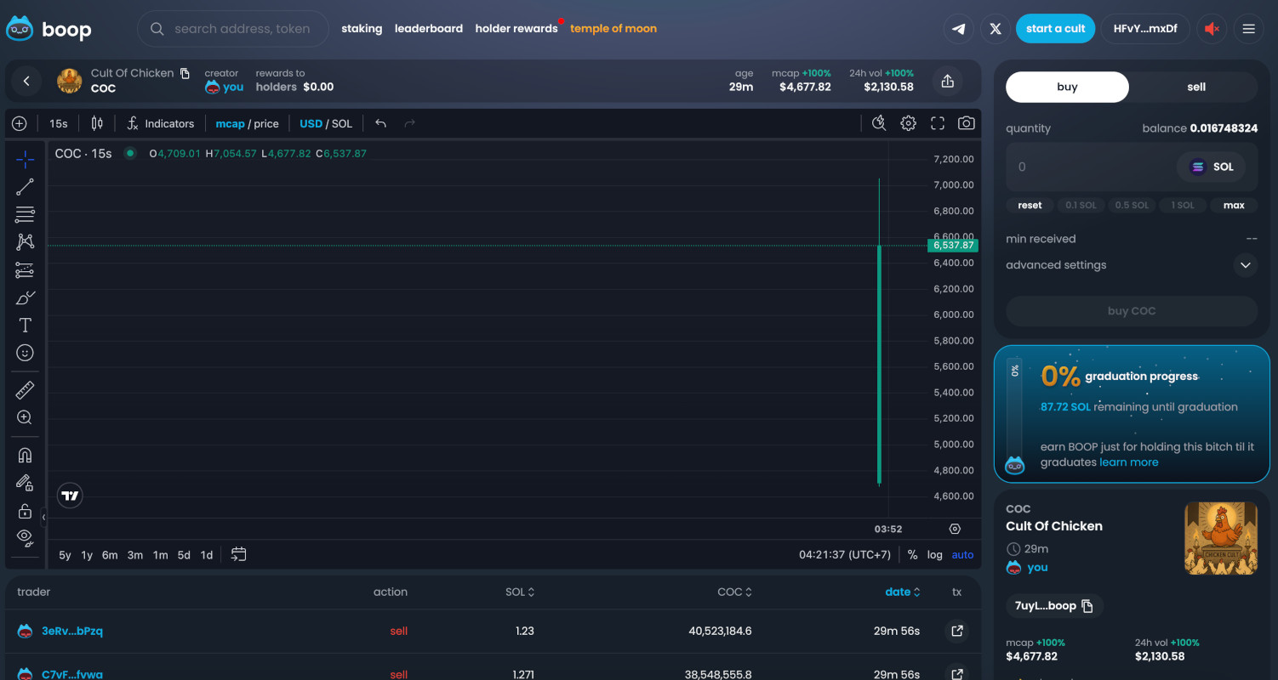This screenshot has height=680, width=1278.
Task: Copy the 7uyL...boop contract address
Action: [x=1087, y=606]
